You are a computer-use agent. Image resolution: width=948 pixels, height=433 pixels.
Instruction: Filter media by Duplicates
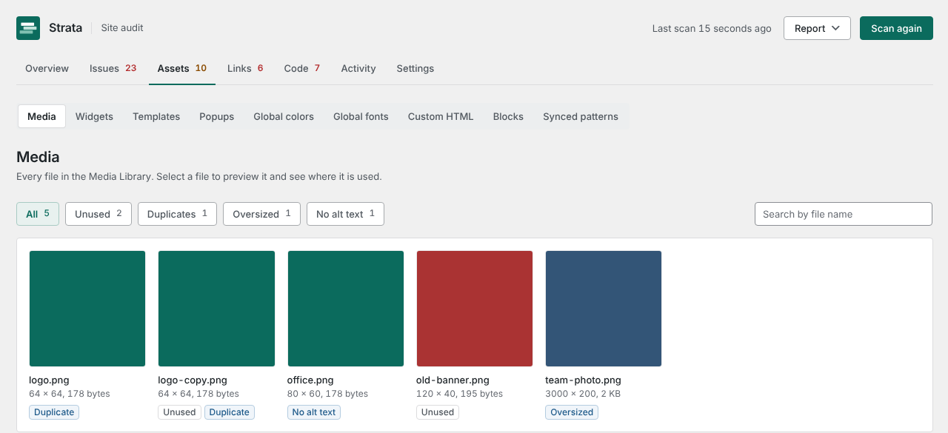coord(177,214)
